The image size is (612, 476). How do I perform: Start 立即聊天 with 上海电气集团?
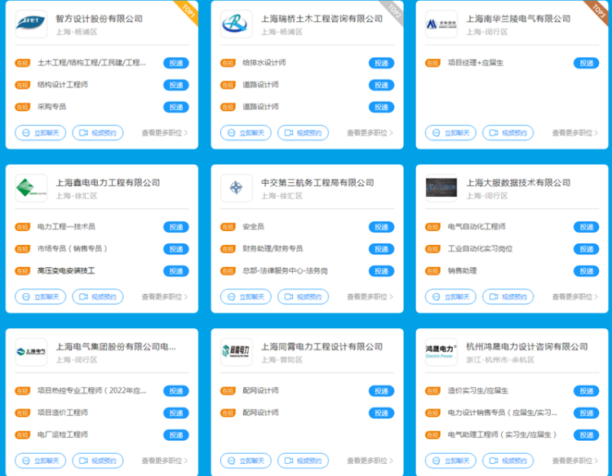[41, 460]
